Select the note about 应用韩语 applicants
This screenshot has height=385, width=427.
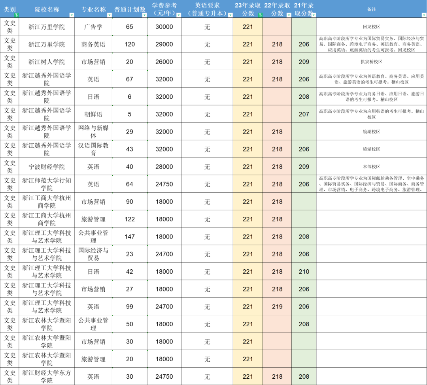pos(371,114)
